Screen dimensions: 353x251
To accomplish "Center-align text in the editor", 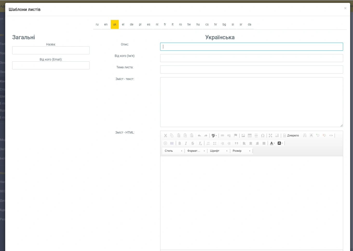I will 251,143.
